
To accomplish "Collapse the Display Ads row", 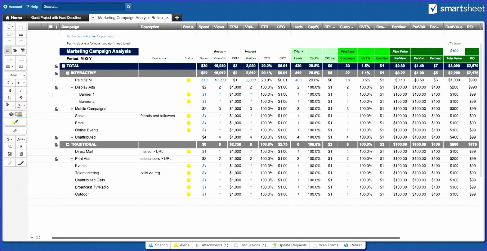I will [72, 87].
